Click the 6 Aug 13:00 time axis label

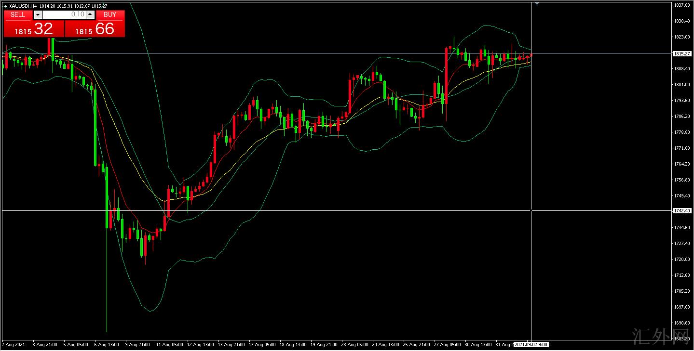106,345
